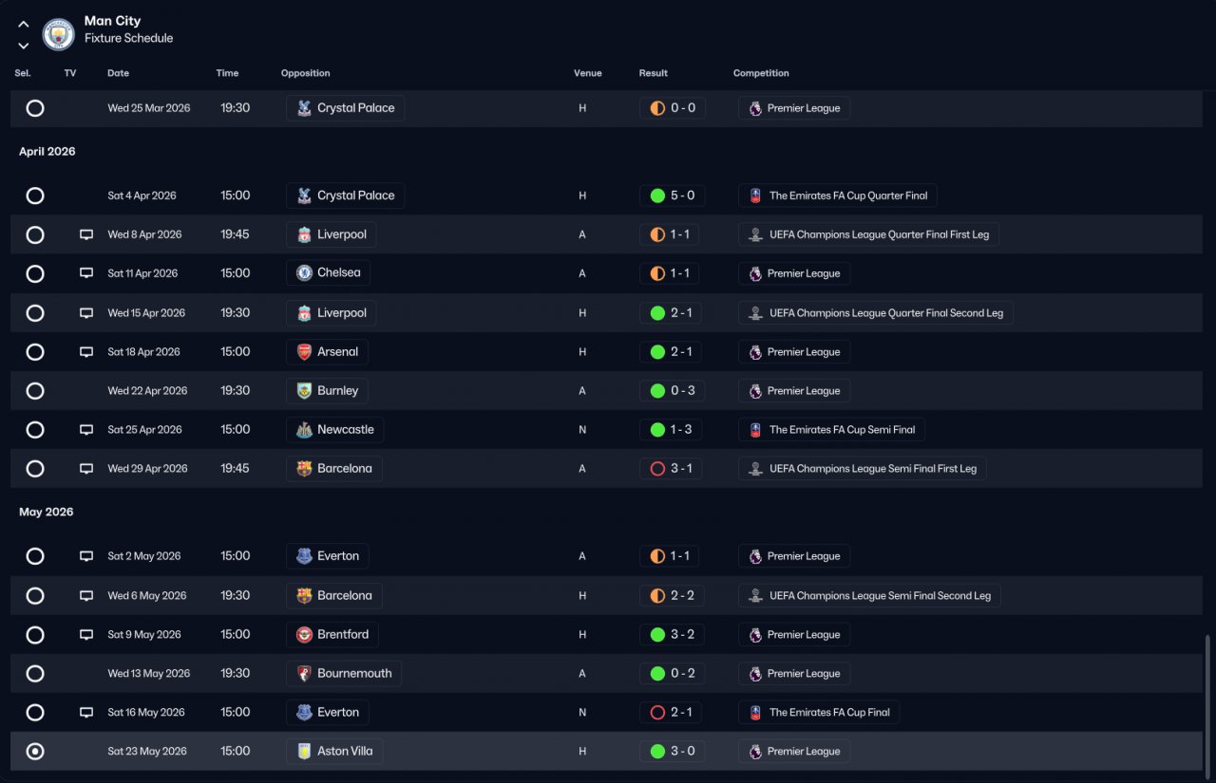This screenshot has height=783, width=1216.
Task: Open the 5 - 0 Crystal Palace result
Action: point(673,196)
